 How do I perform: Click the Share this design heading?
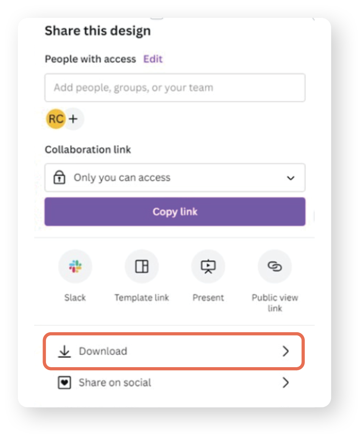[98, 30]
